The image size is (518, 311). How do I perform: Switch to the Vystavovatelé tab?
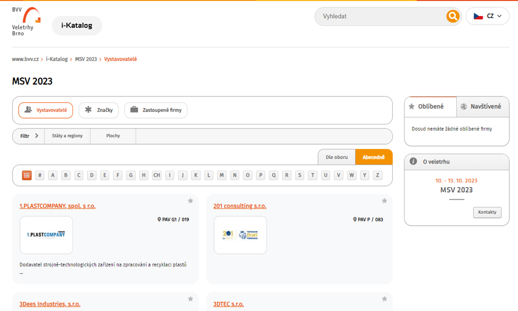point(46,110)
